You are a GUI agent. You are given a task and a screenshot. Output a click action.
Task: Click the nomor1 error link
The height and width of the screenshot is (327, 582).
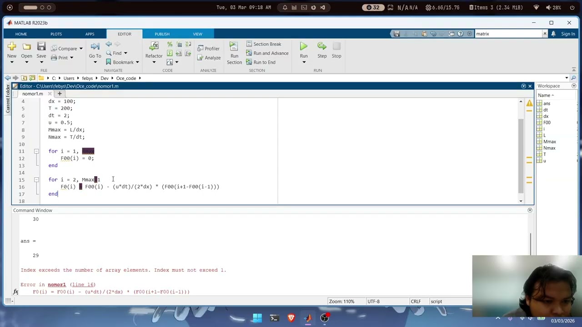coord(57,284)
